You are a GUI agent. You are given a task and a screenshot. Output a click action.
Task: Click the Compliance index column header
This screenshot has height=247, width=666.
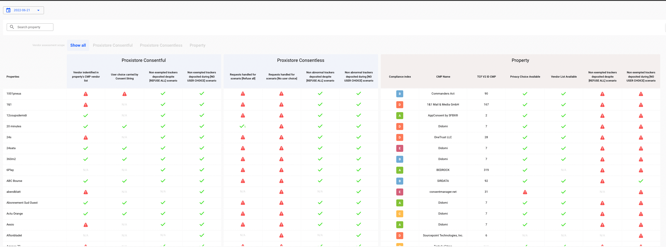pos(400,77)
